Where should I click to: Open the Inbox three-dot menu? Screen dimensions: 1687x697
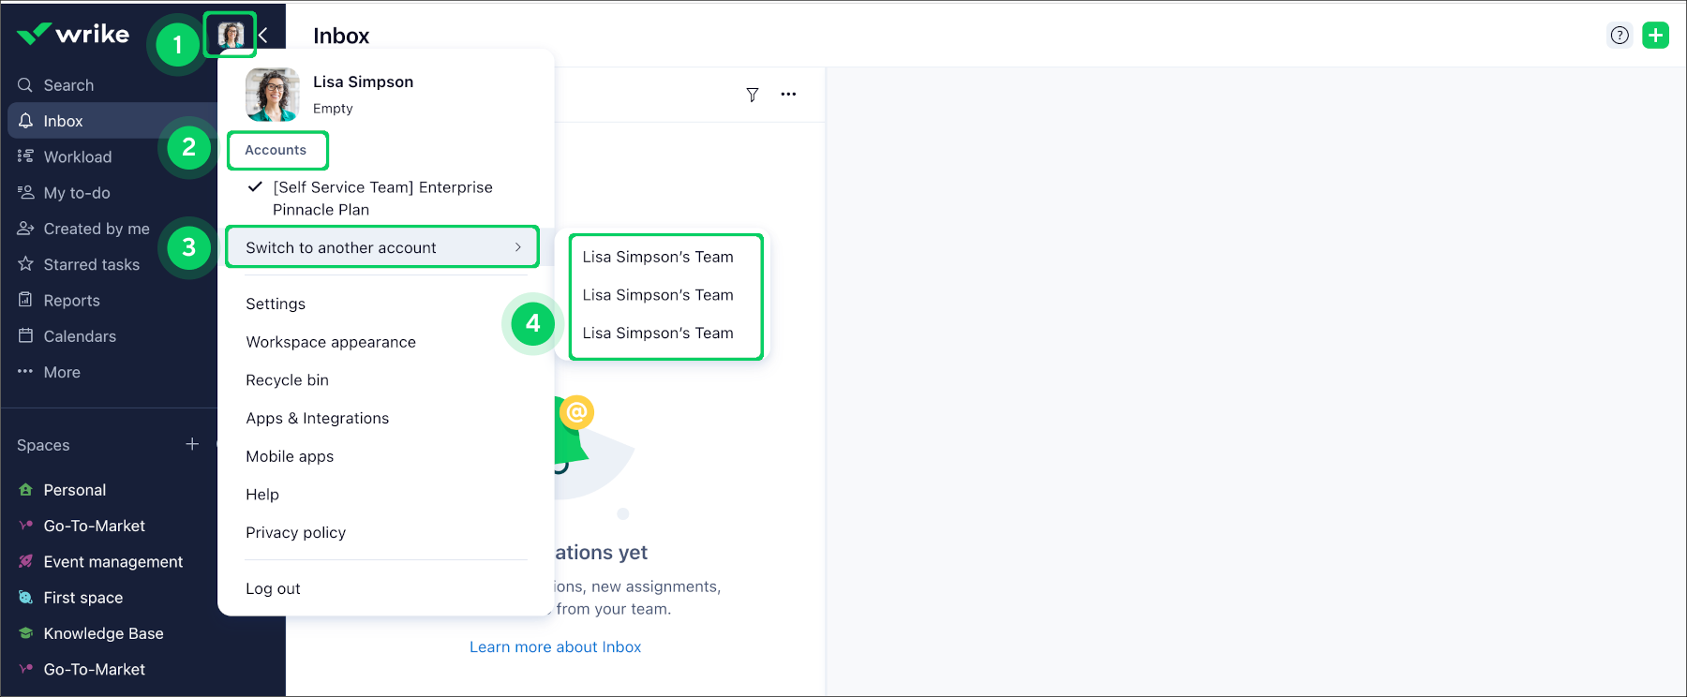point(788,95)
